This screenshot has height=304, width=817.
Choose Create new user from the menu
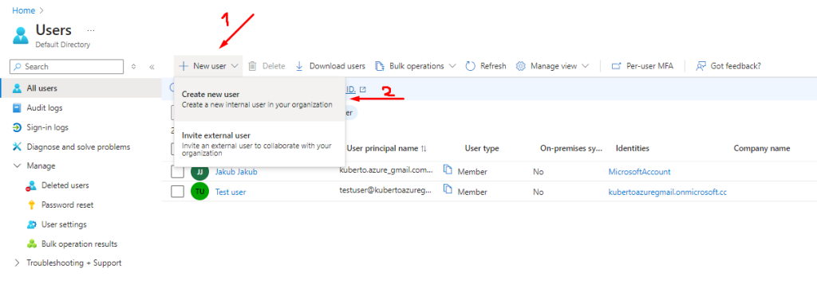pos(259,99)
